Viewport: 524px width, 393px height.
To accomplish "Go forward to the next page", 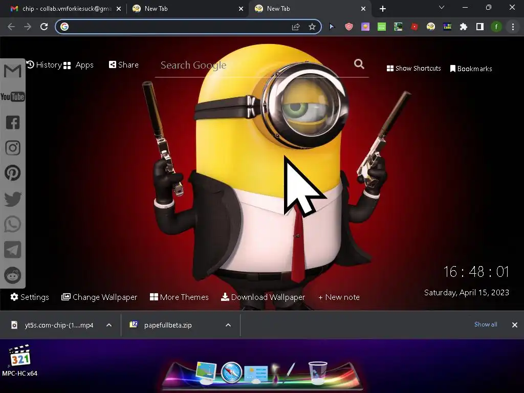I will 28,27.
